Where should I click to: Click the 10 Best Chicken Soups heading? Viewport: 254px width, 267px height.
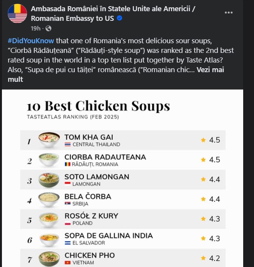[98, 106]
